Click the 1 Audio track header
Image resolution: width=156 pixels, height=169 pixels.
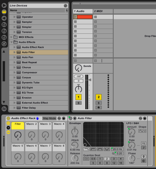tap(83, 11)
